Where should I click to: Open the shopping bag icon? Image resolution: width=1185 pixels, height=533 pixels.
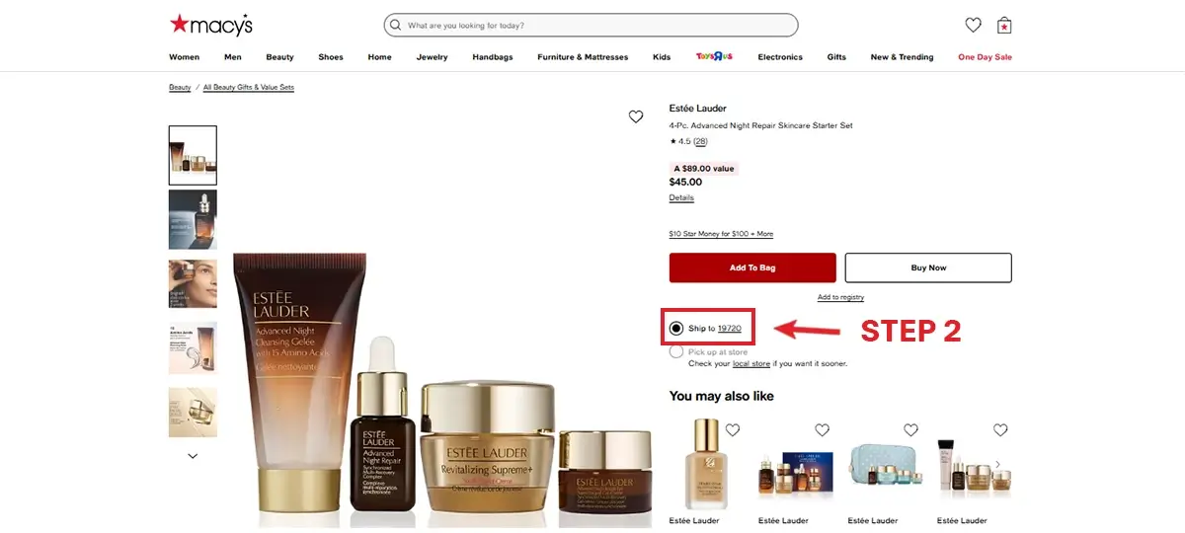[1004, 25]
